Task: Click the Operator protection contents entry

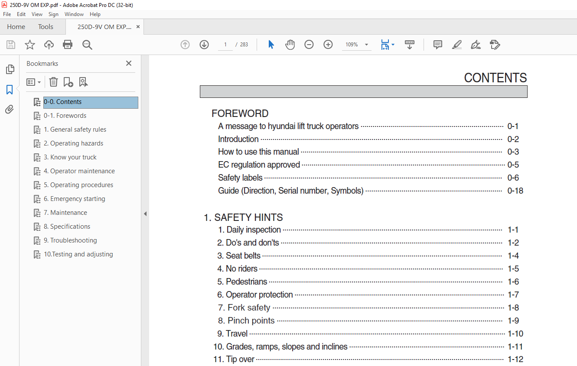Action: pos(255,295)
